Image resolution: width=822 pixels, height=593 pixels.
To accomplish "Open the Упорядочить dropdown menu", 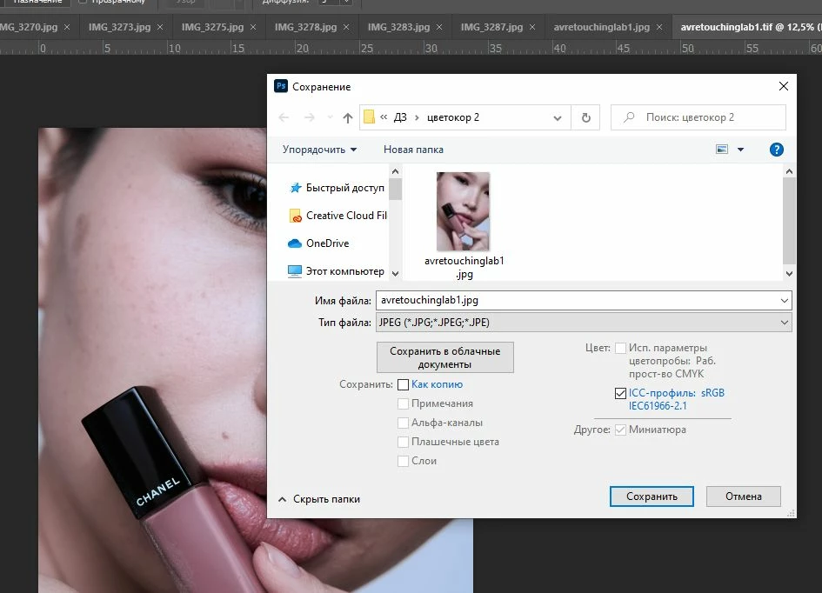I will (x=319, y=150).
